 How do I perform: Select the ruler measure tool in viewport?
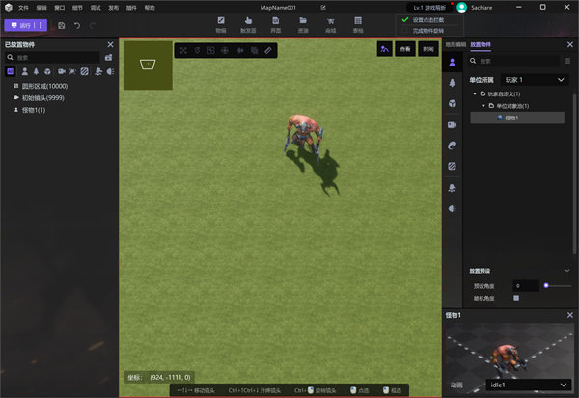(x=268, y=49)
